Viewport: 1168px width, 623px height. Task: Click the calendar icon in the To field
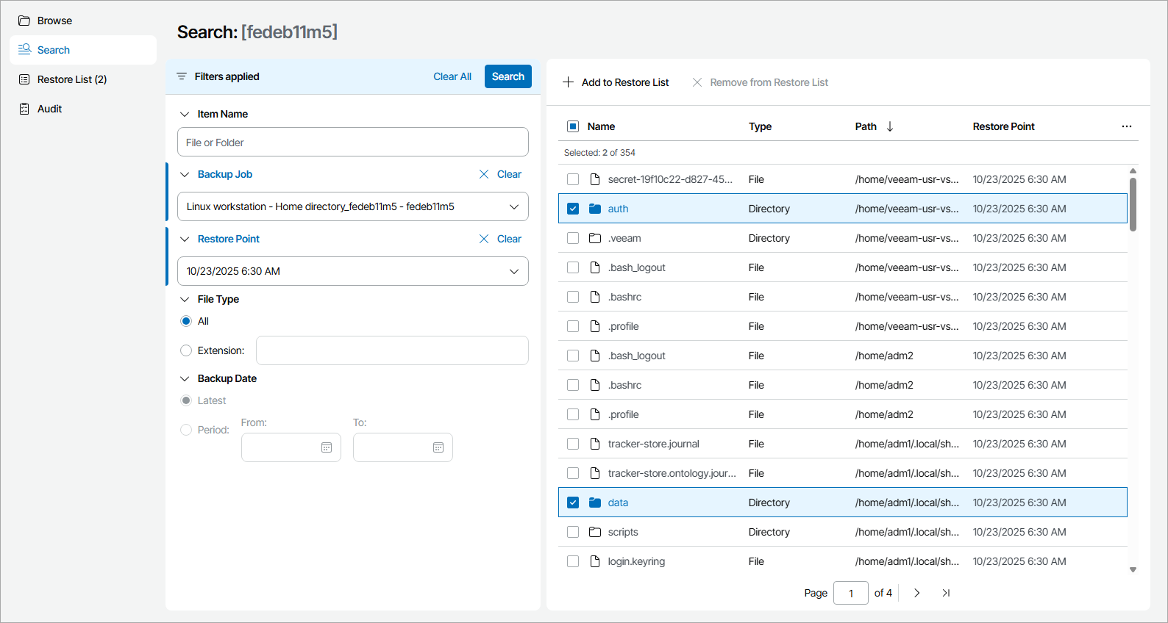click(438, 447)
